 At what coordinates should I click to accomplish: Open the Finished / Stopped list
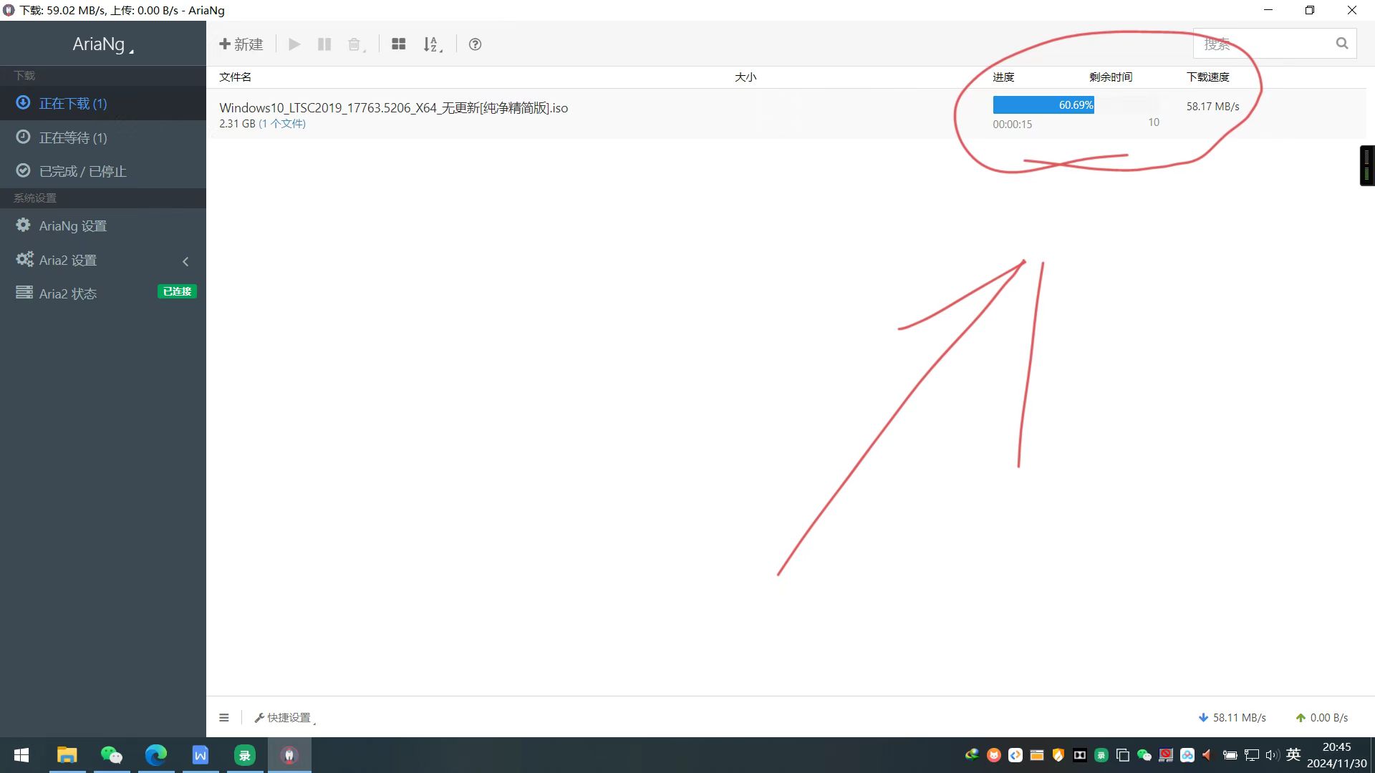[82, 171]
